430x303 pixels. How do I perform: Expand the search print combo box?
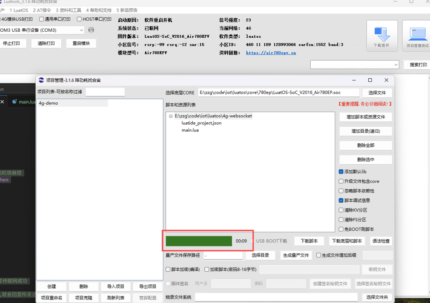click(x=396, y=65)
